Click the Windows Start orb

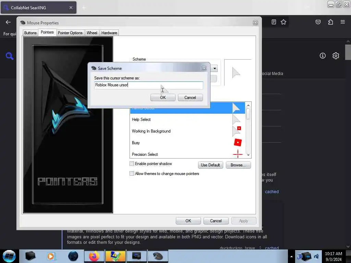click(9, 256)
